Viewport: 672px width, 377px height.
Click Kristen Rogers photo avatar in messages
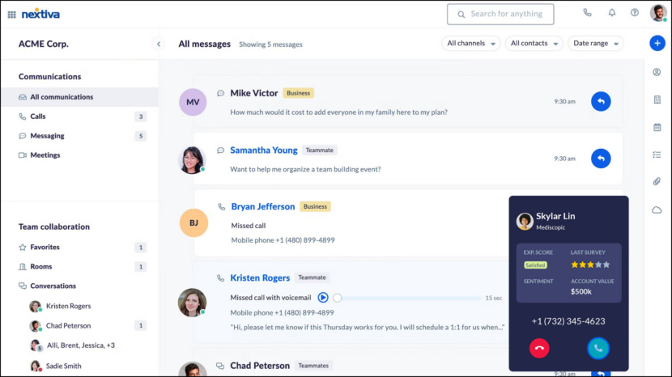[x=192, y=303]
